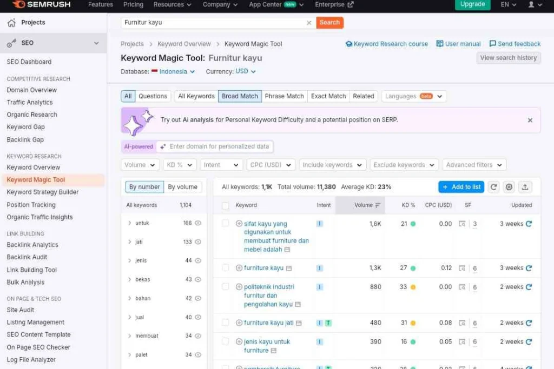554x369 pixels.
Task: Click the Semrush logo
Action: tap(41, 4)
